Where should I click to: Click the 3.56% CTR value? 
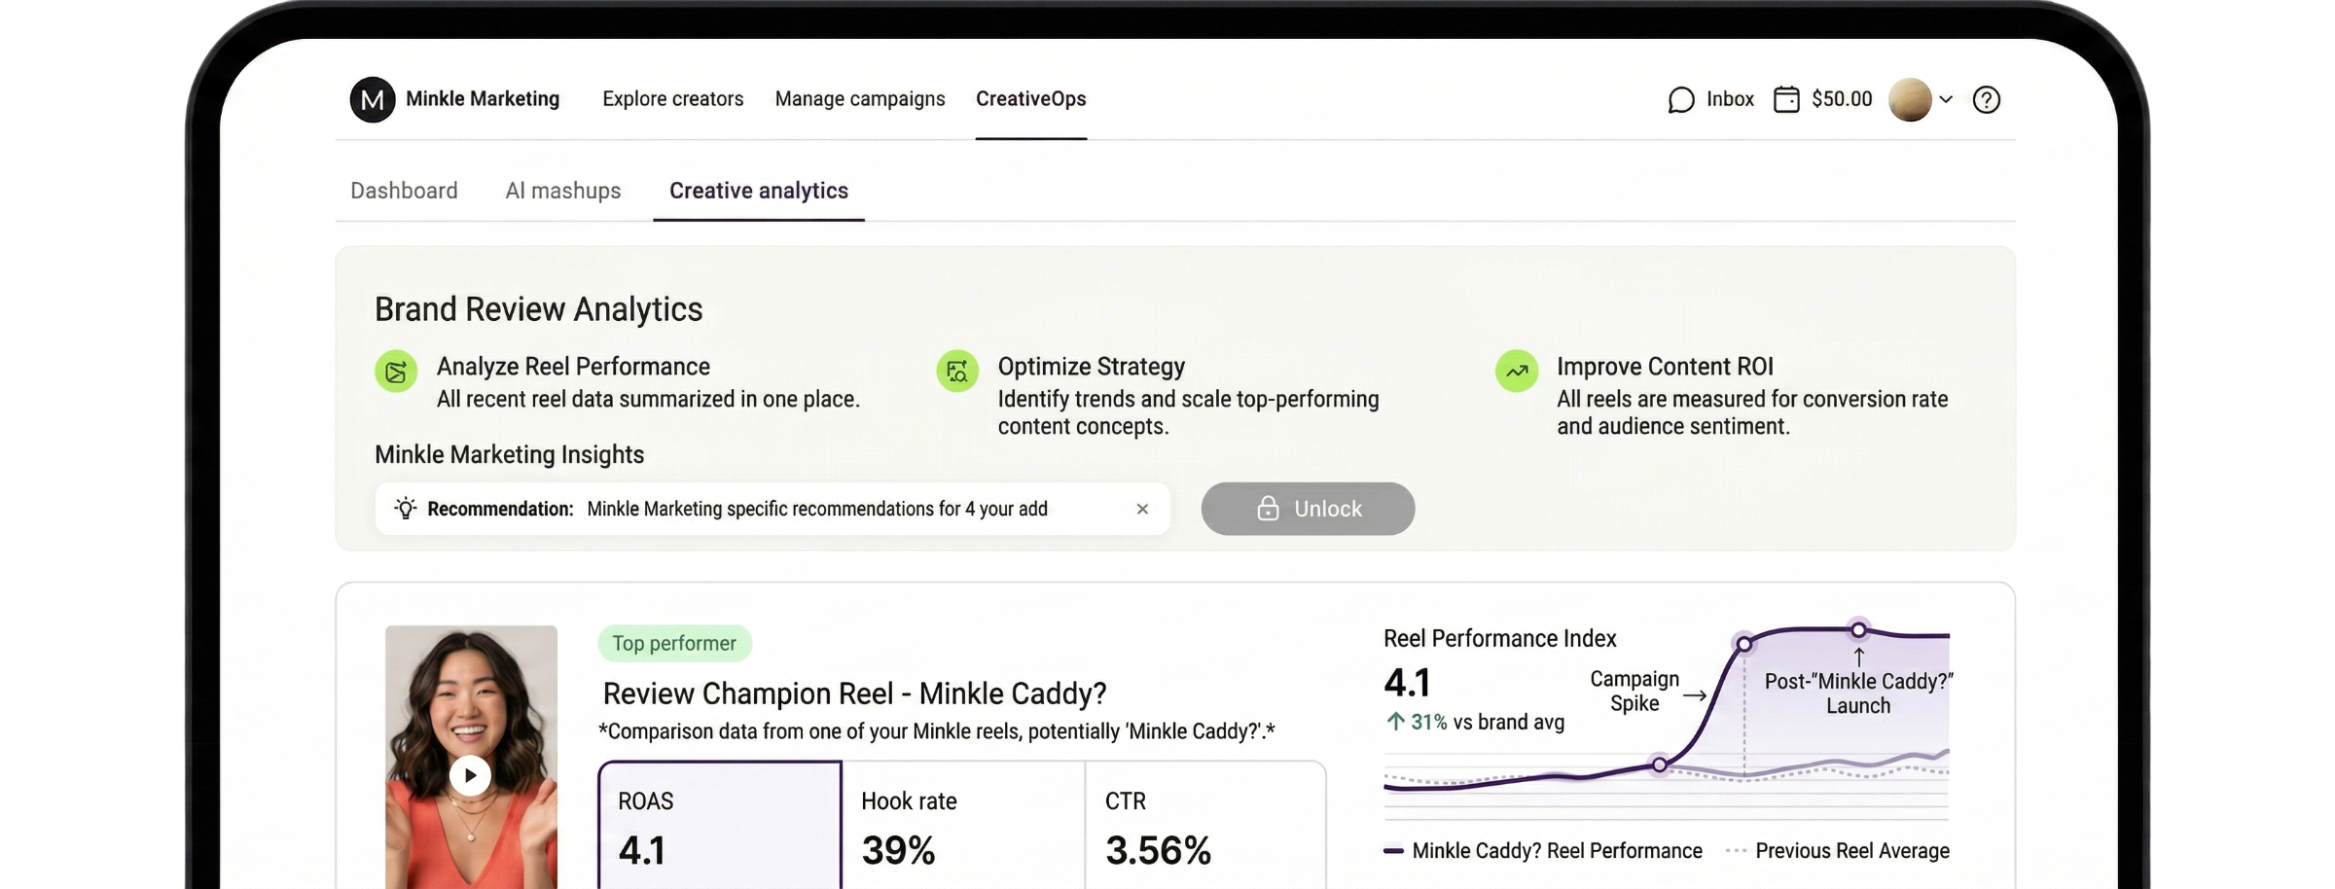click(1158, 851)
